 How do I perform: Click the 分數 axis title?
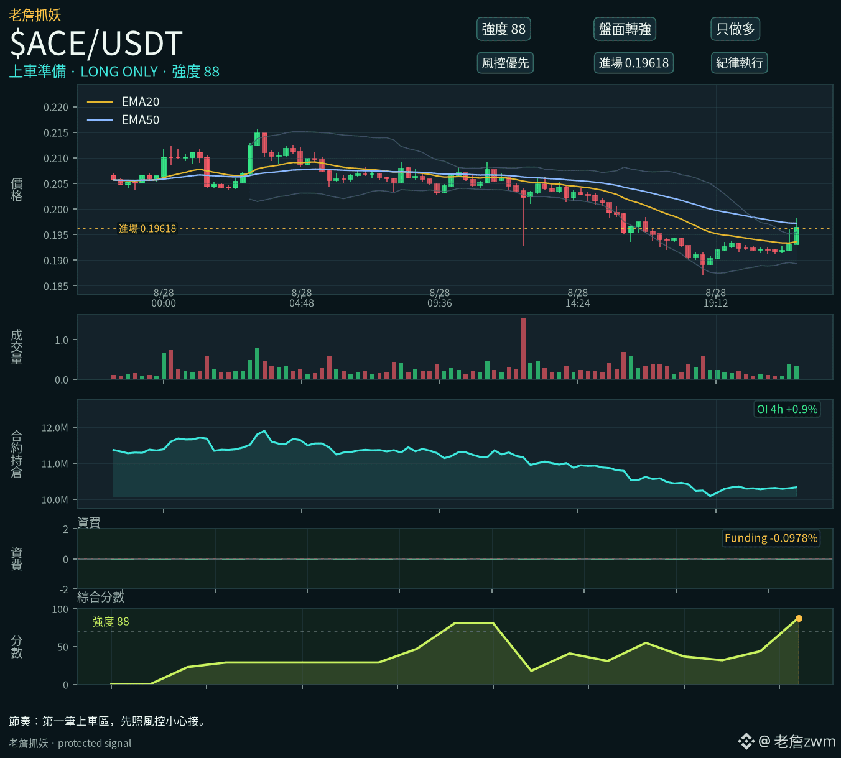click(17, 647)
